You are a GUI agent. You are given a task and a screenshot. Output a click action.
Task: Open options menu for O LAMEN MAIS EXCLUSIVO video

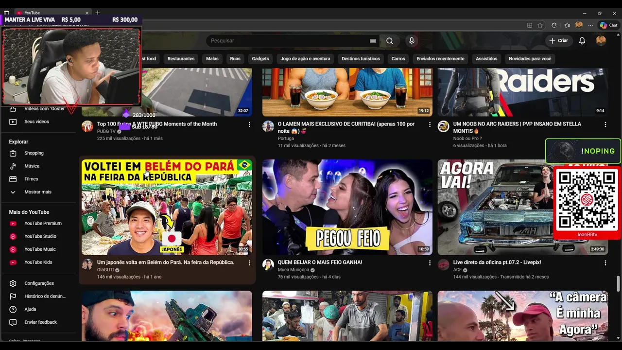pos(430,125)
